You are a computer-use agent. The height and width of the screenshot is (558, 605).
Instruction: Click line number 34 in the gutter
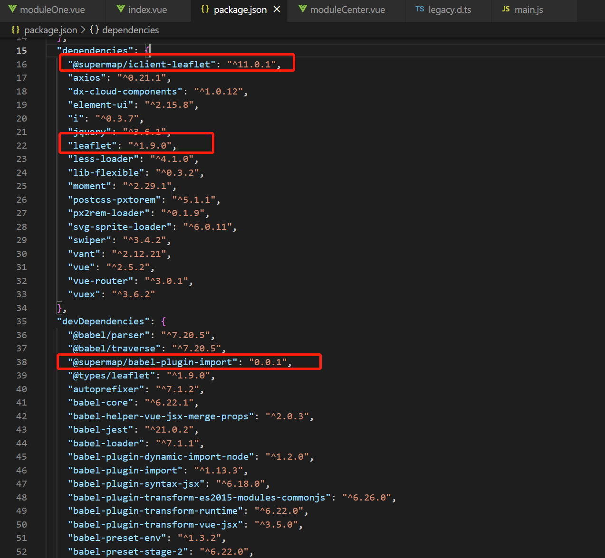point(22,308)
